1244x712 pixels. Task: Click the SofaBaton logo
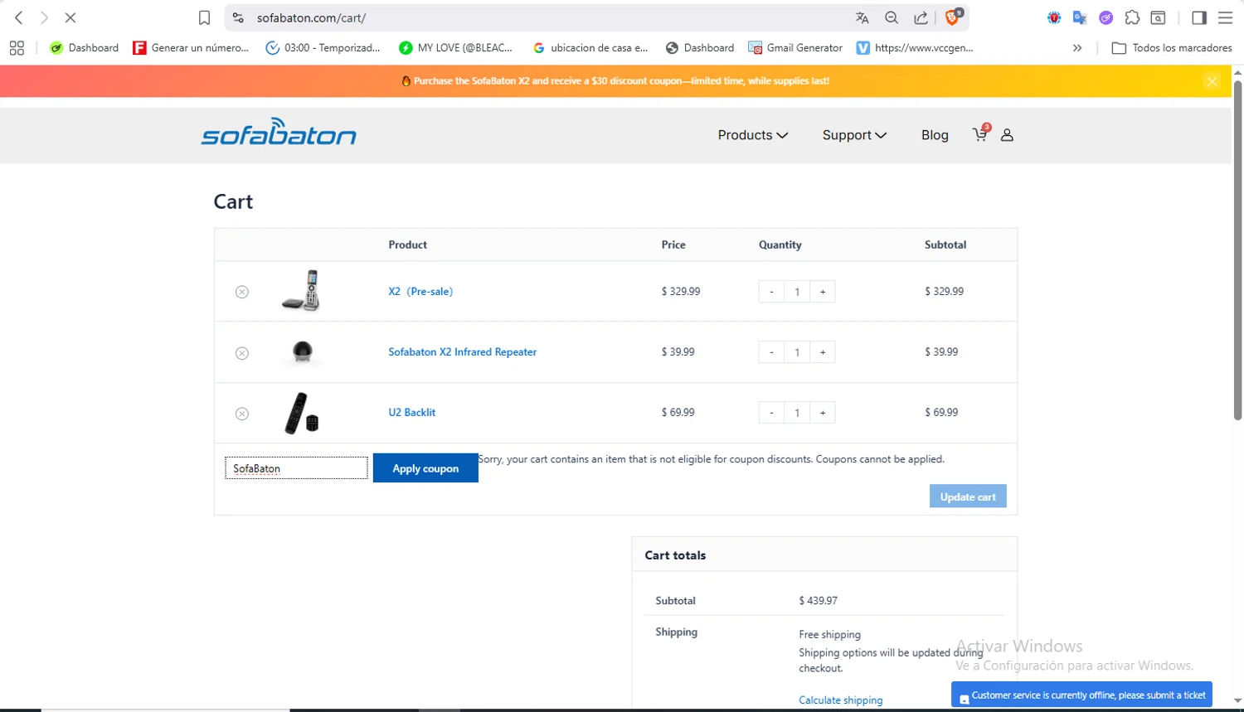pyautogui.click(x=279, y=132)
